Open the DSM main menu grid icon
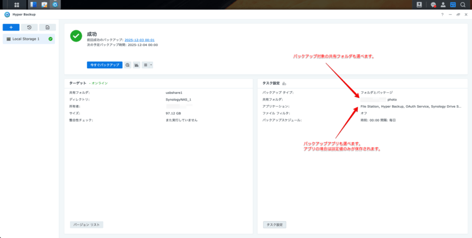Screen dimensions: 472x238 click(17, 5)
